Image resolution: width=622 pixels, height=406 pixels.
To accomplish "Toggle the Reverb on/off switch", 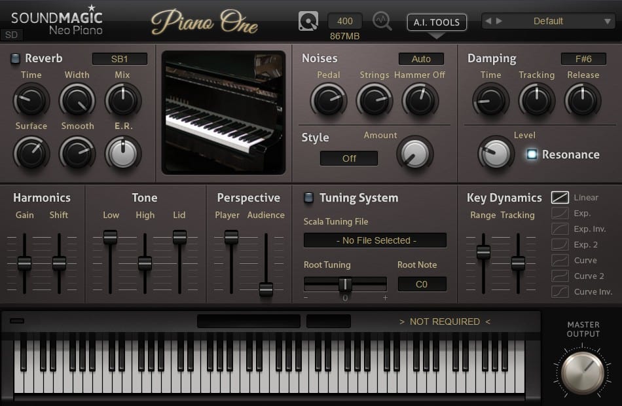I will click(x=15, y=58).
